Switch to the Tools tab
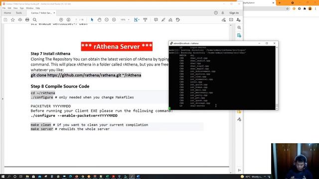 [19, 13]
